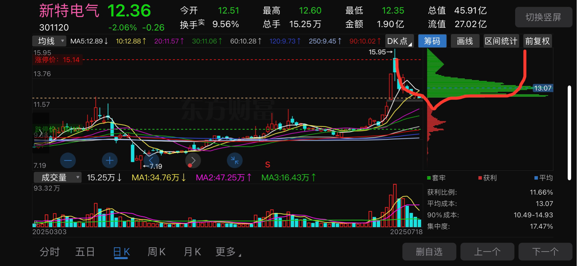This screenshot has width=577, height=266.
Task: Zoom in chart with plus button
Action: point(110,160)
